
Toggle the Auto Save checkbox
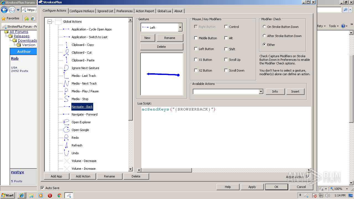42,188
